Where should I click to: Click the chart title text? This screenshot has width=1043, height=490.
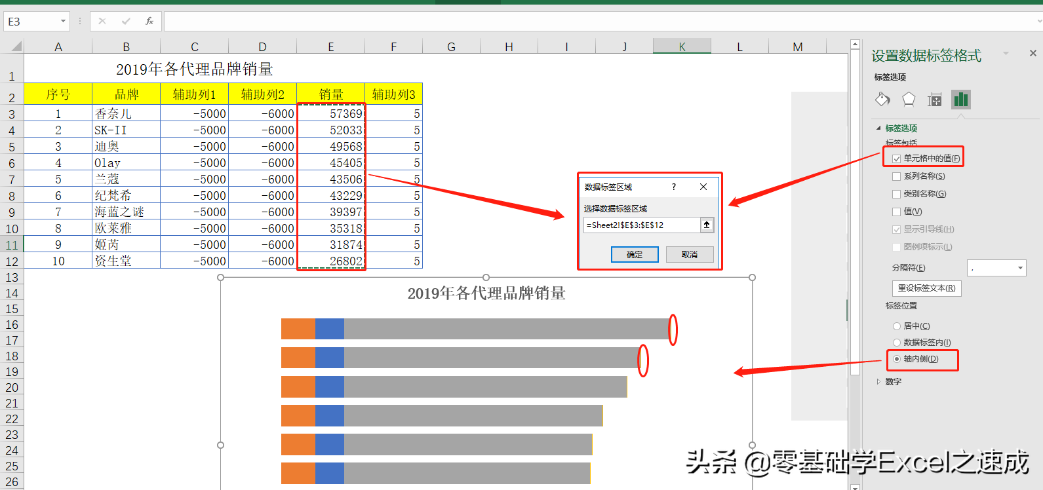486,293
